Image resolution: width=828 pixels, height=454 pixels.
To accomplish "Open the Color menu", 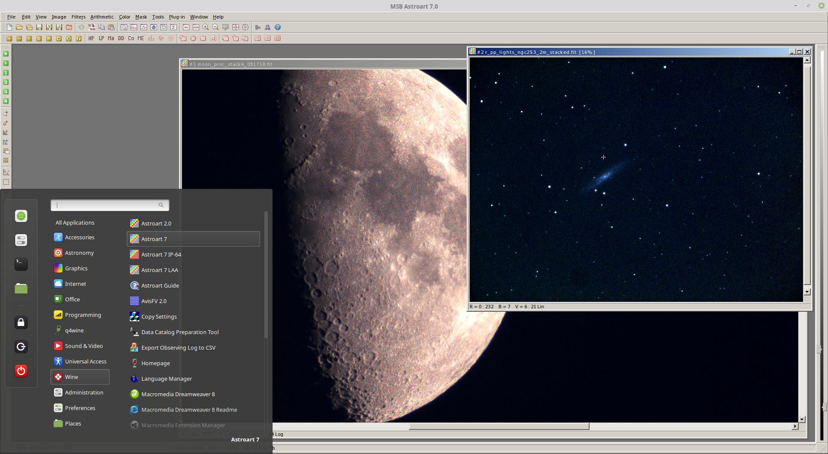I will click(125, 17).
